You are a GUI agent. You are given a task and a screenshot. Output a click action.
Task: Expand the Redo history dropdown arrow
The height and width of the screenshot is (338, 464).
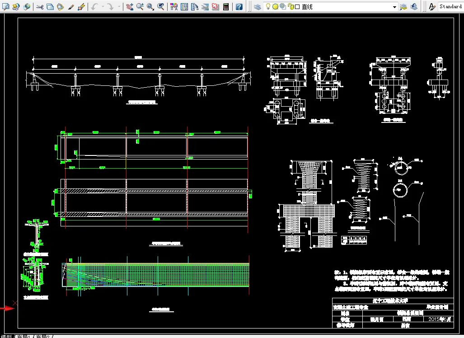click(x=119, y=6)
